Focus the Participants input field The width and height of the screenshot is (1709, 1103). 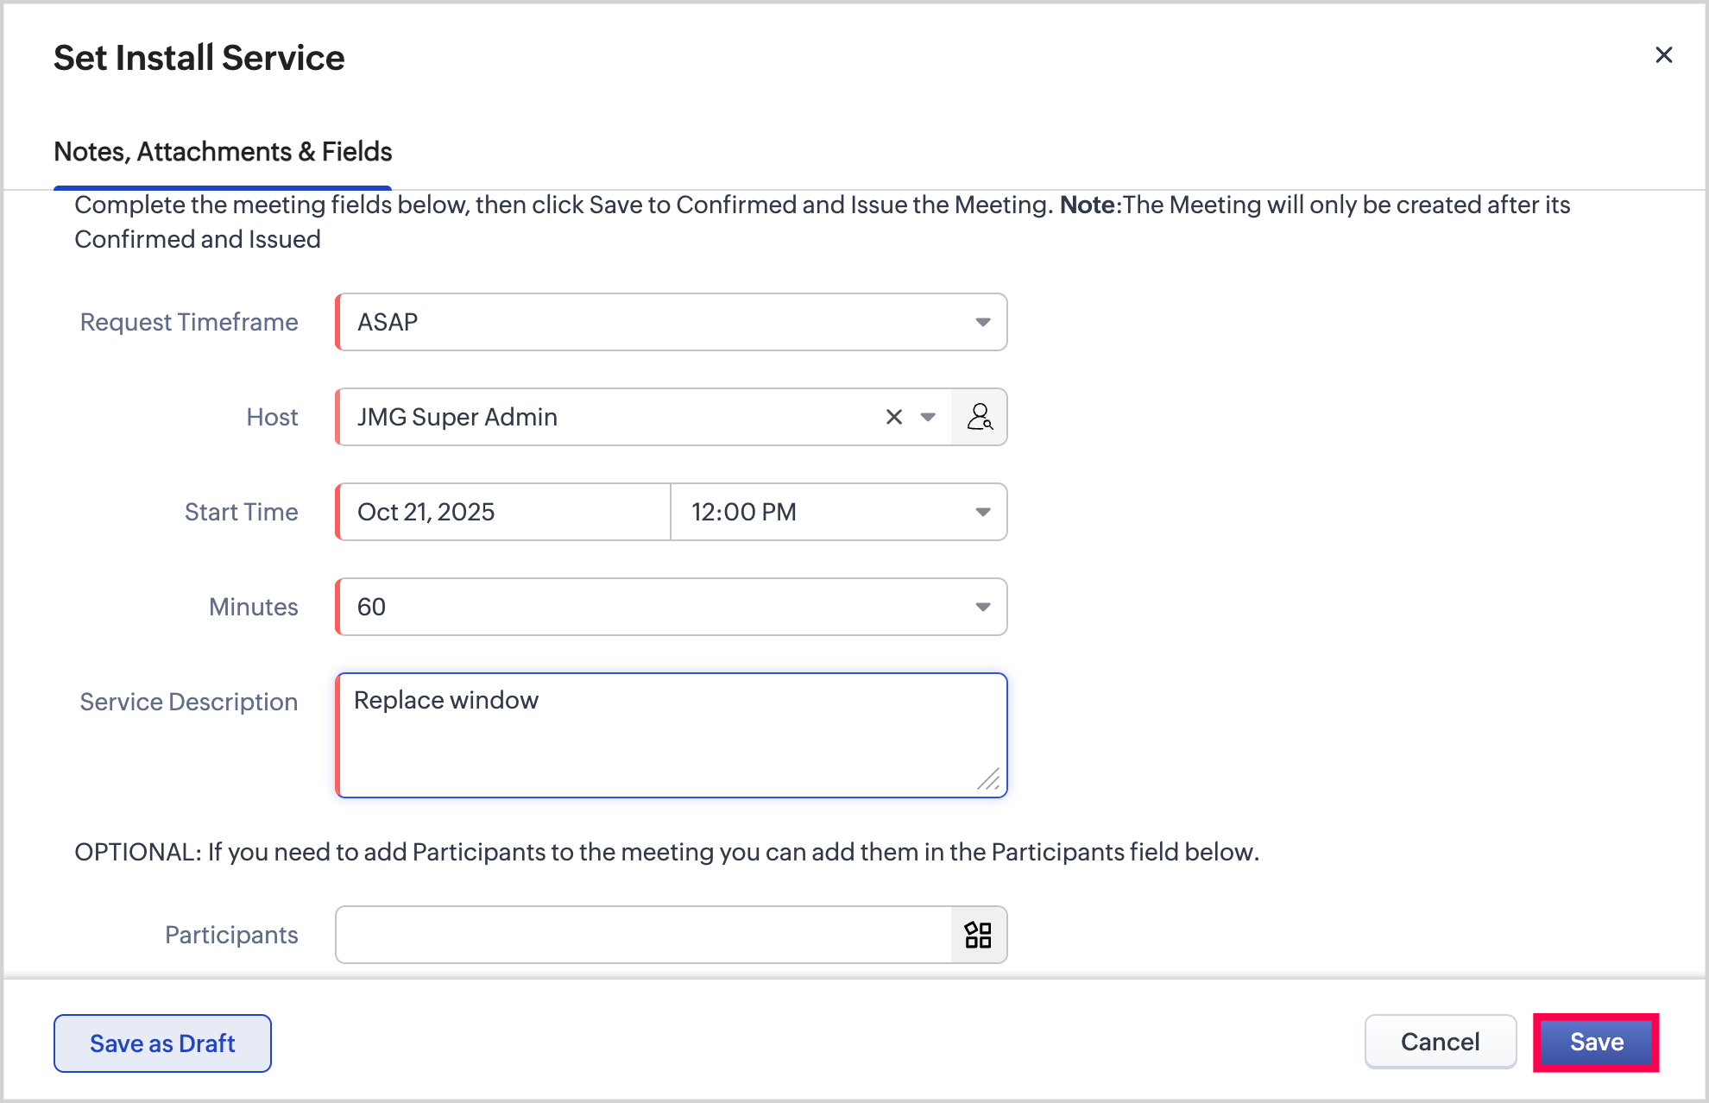pos(643,935)
